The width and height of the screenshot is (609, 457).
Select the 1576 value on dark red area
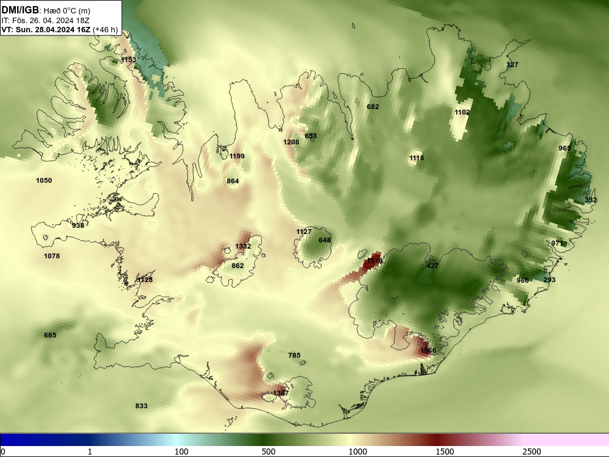375,261
